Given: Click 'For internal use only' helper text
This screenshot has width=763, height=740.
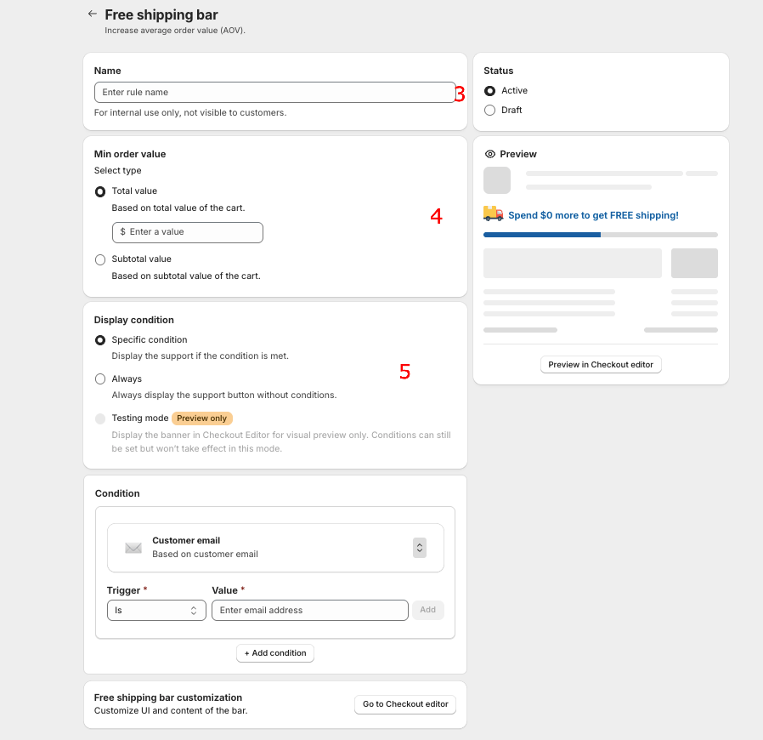Looking at the screenshot, I should [x=190, y=112].
